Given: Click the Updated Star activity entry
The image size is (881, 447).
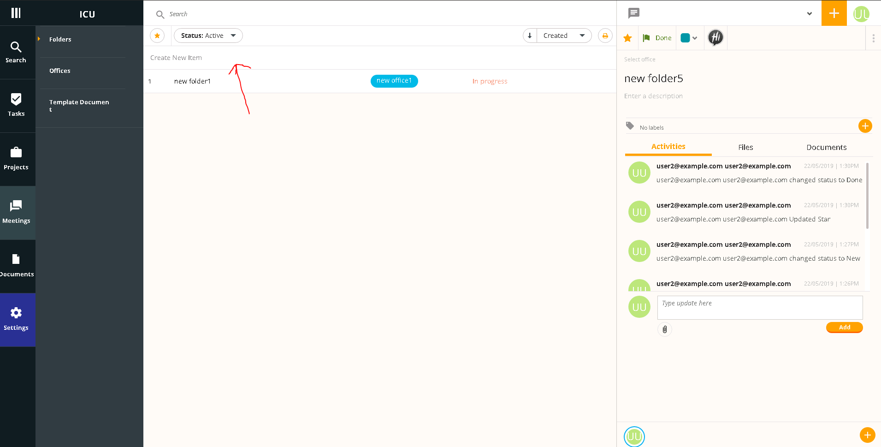Looking at the screenshot, I should click(743, 219).
